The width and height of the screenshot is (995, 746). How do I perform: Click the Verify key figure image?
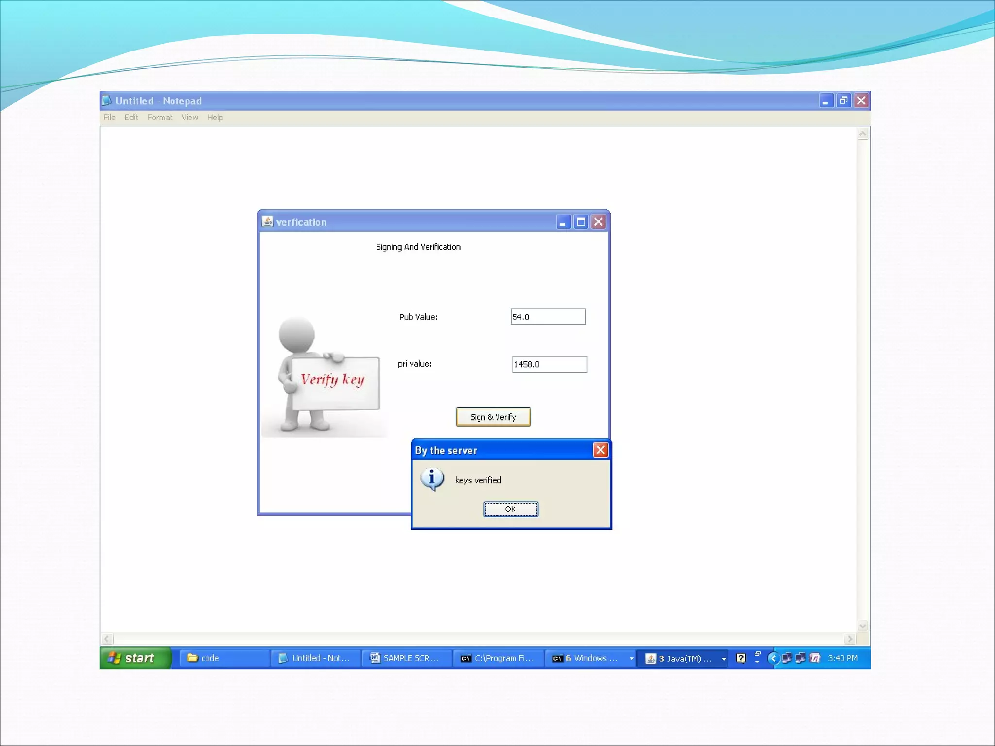(325, 377)
